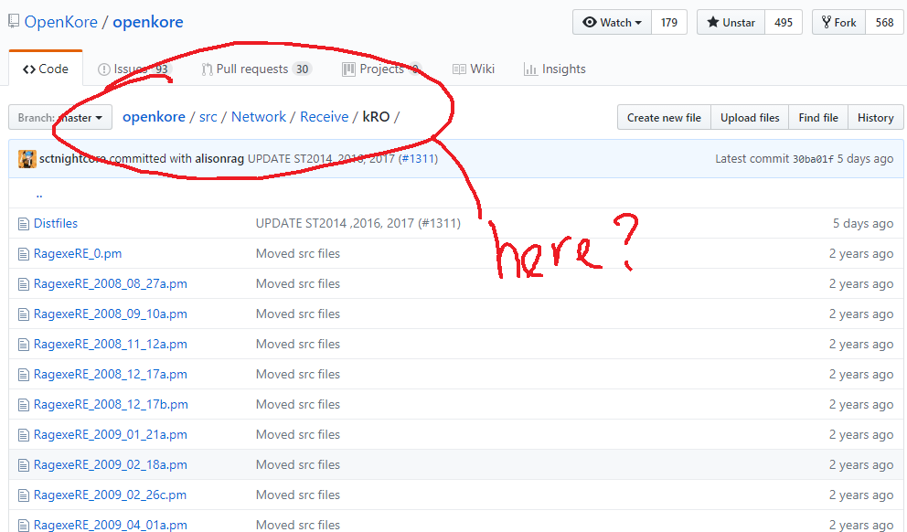Open the Branch: master dropdown
Screen dimensions: 907x532
point(60,117)
